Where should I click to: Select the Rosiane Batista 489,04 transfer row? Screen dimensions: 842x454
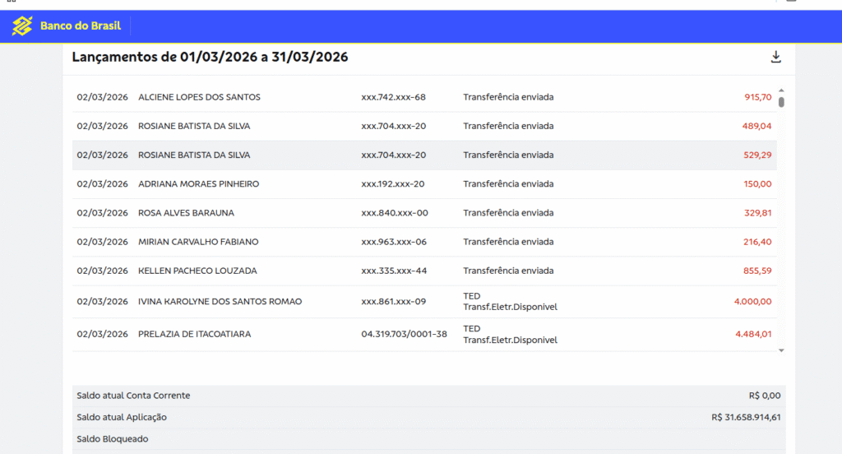(x=424, y=127)
